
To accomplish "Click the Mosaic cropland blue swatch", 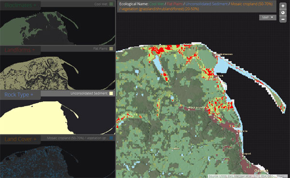I will [x=111, y=138].
